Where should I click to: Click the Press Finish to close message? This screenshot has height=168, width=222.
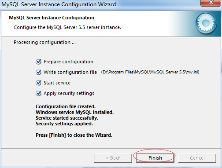pos(74,135)
